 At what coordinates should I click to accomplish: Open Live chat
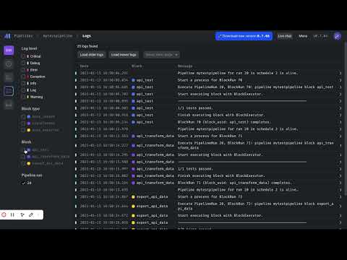click(285, 36)
